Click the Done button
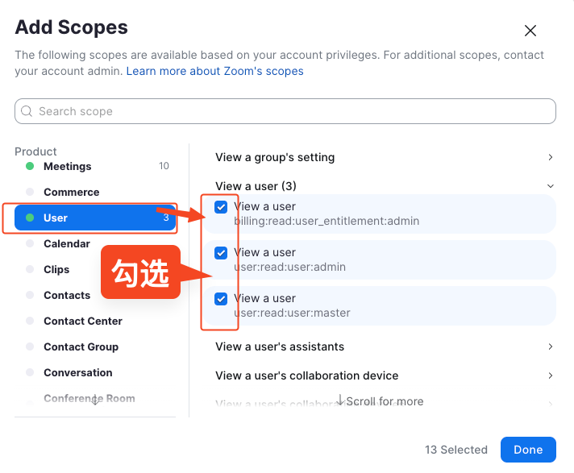Screen dimensions: 574x473 tap(528, 450)
